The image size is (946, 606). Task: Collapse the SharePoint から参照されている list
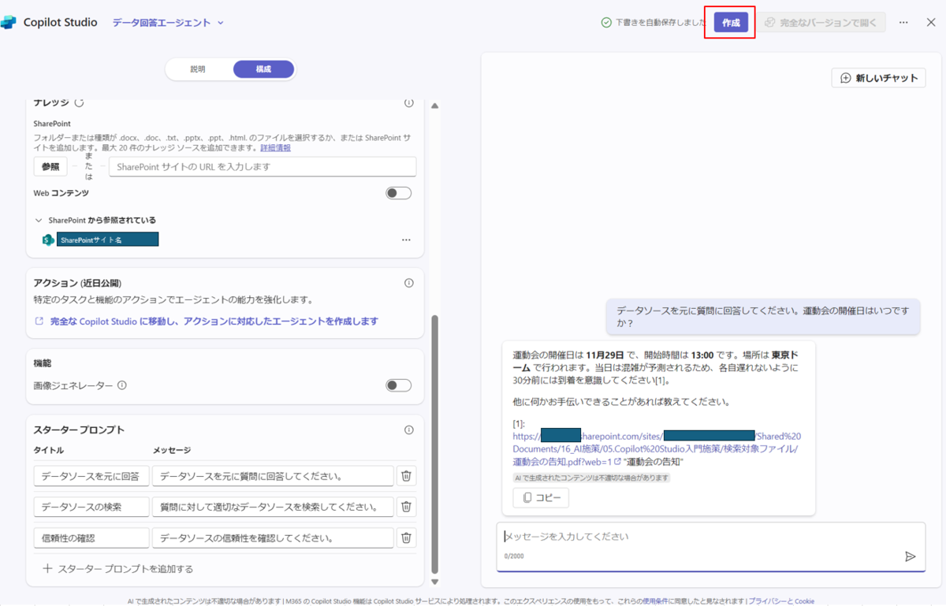(39, 221)
